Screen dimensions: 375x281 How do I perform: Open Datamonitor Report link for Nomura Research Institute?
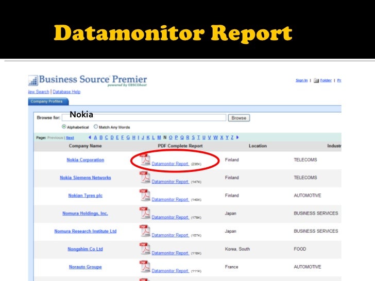click(x=171, y=235)
